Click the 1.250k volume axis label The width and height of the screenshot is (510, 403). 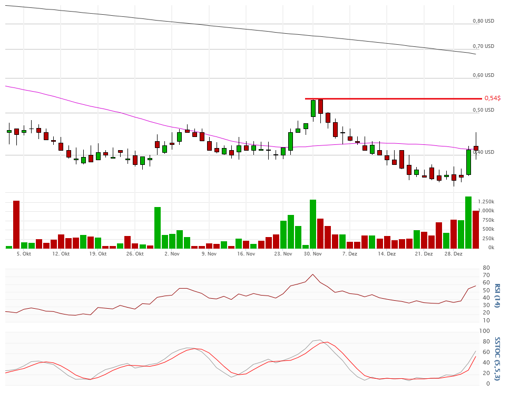486,202
